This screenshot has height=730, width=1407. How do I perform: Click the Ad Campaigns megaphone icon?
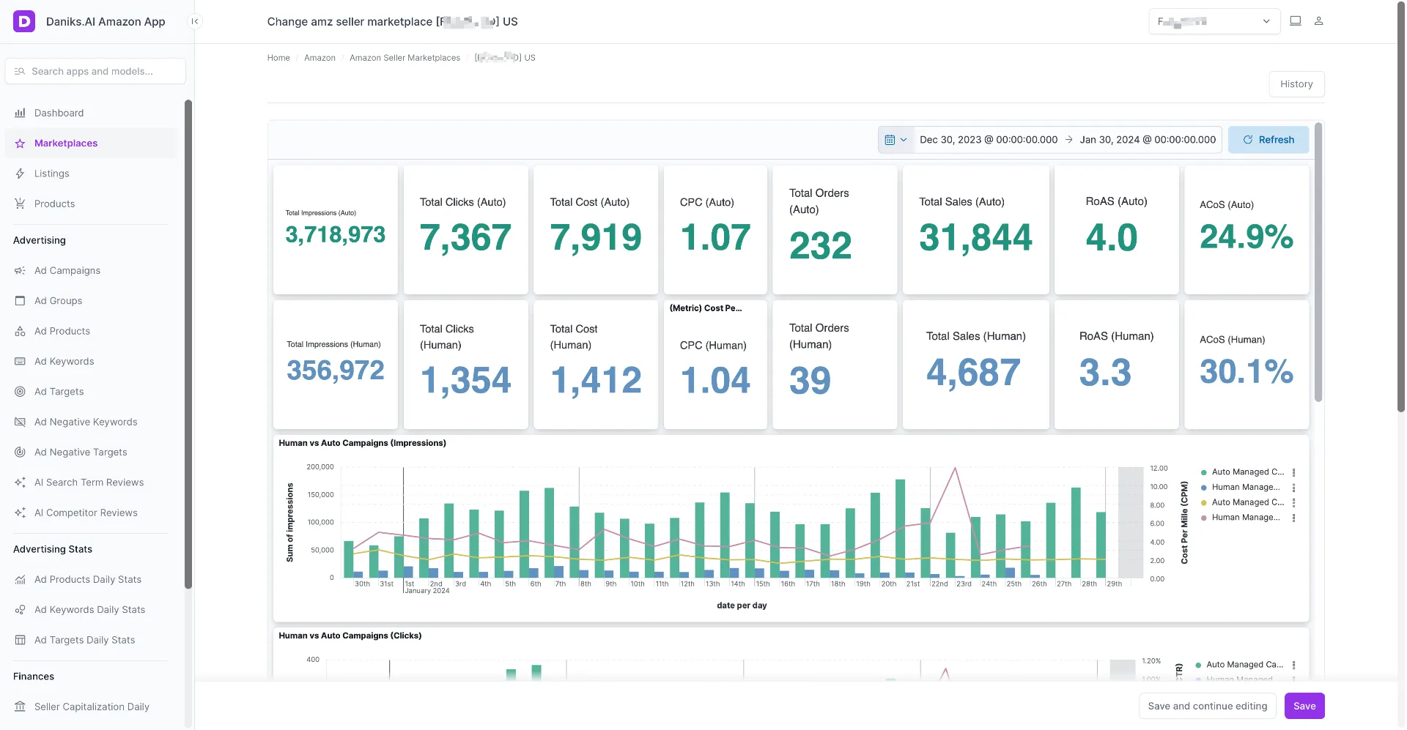tap(20, 270)
